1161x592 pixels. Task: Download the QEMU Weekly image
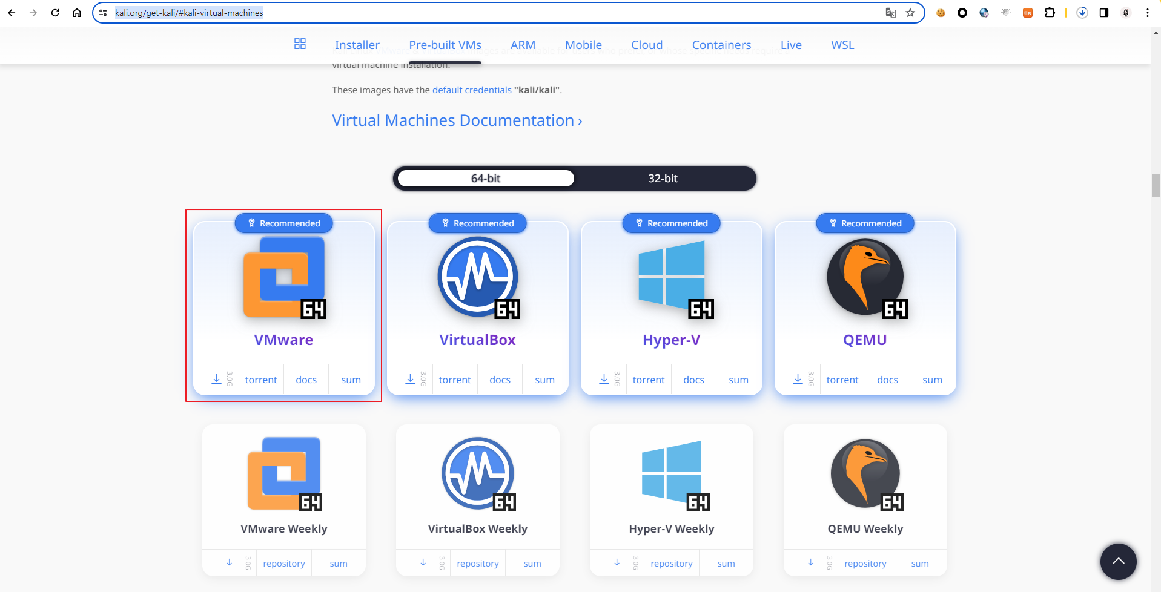pos(811,564)
